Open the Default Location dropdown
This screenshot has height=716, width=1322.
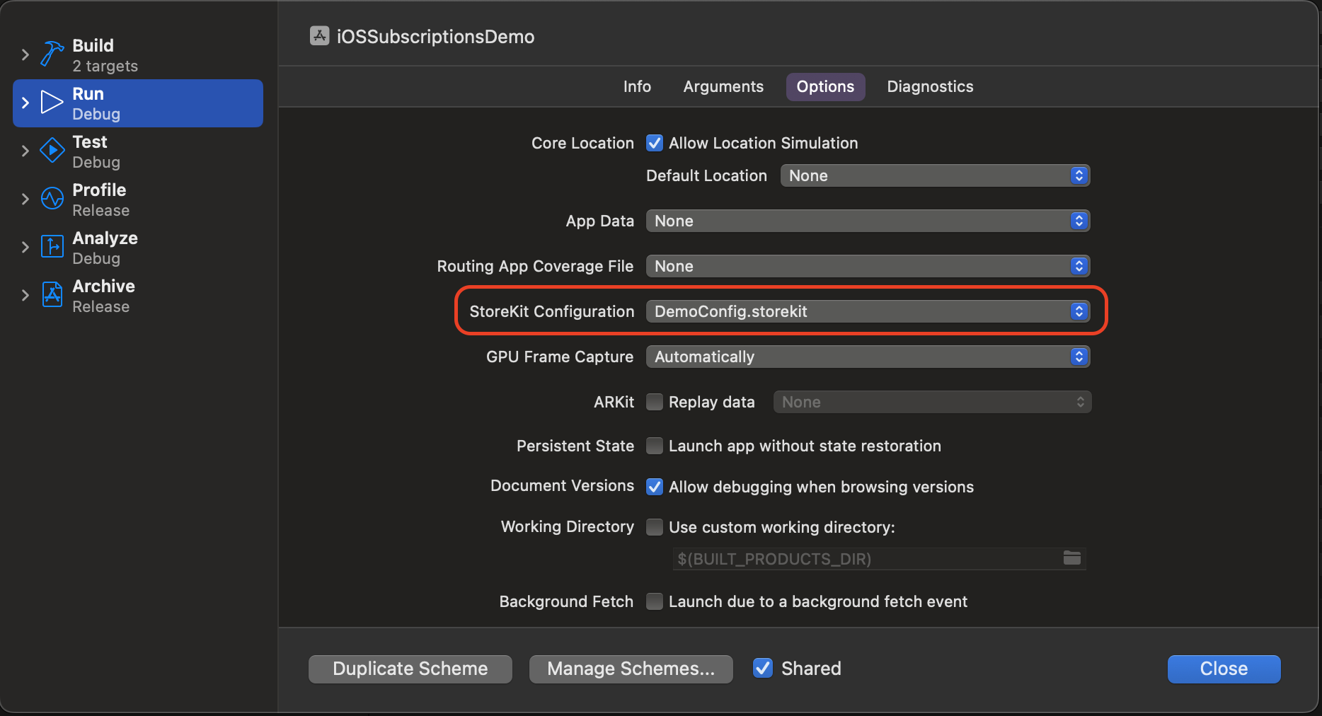(x=934, y=175)
